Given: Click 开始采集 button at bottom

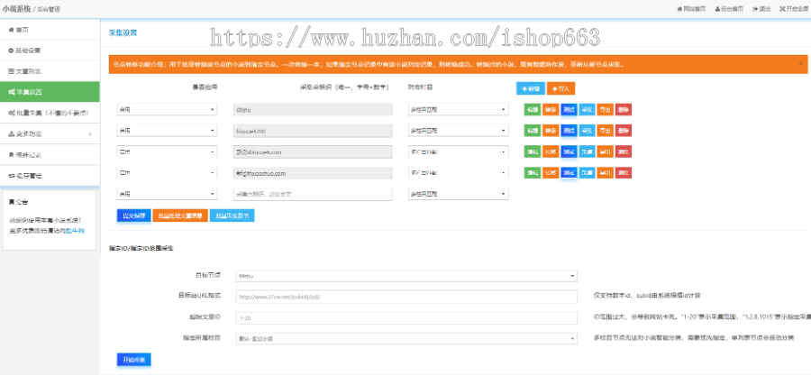Looking at the screenshot, I should pos(133,360).
